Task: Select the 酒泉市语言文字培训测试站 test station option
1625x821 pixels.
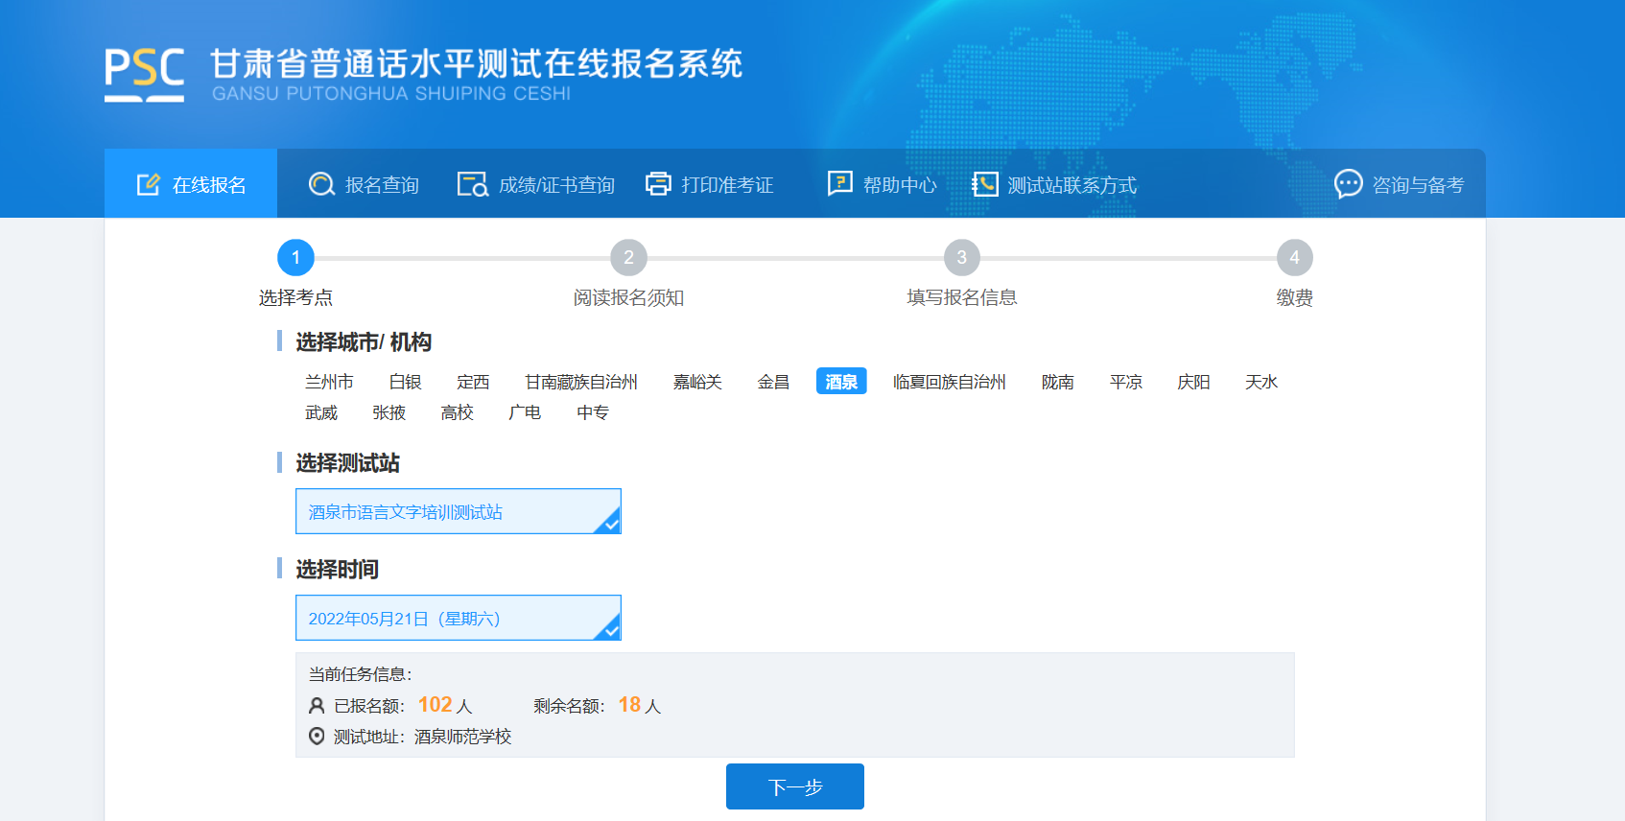Action: (458, 511)
